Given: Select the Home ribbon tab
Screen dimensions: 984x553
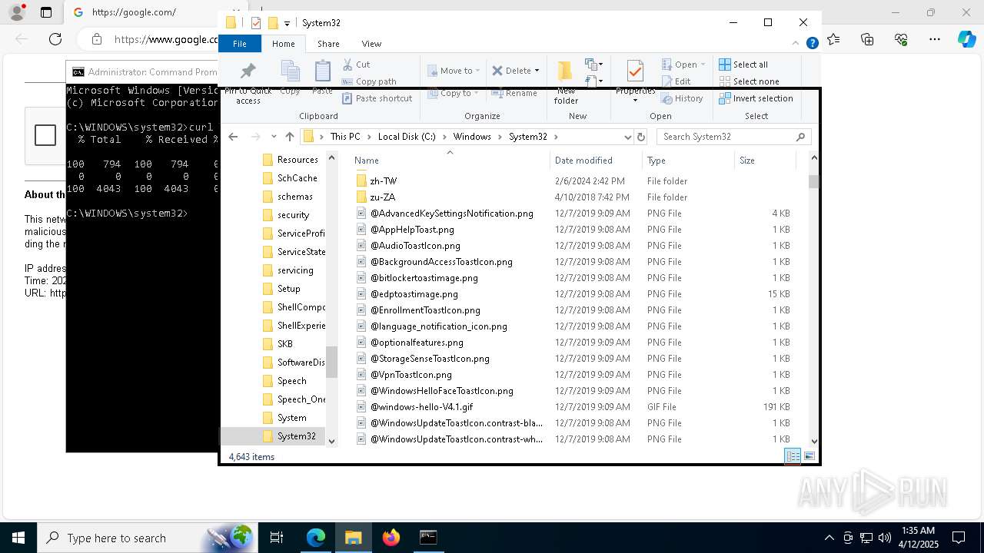Looking at the screenshot, I should coord(284,44).
